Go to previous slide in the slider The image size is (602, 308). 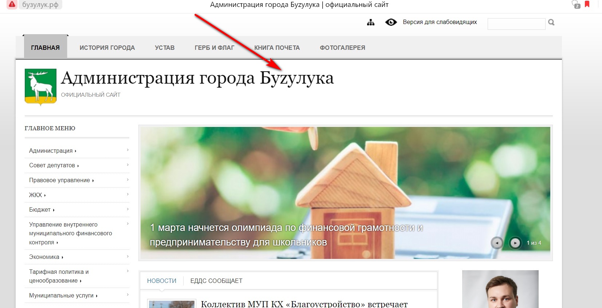click(x=497, y=243)
